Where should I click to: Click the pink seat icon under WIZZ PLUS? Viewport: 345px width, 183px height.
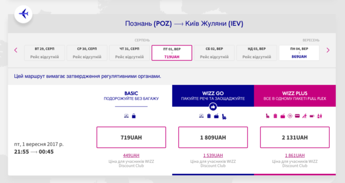(267, 116)
